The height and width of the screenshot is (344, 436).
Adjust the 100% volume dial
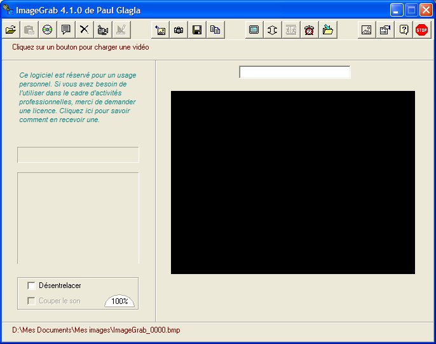(119, 301)
